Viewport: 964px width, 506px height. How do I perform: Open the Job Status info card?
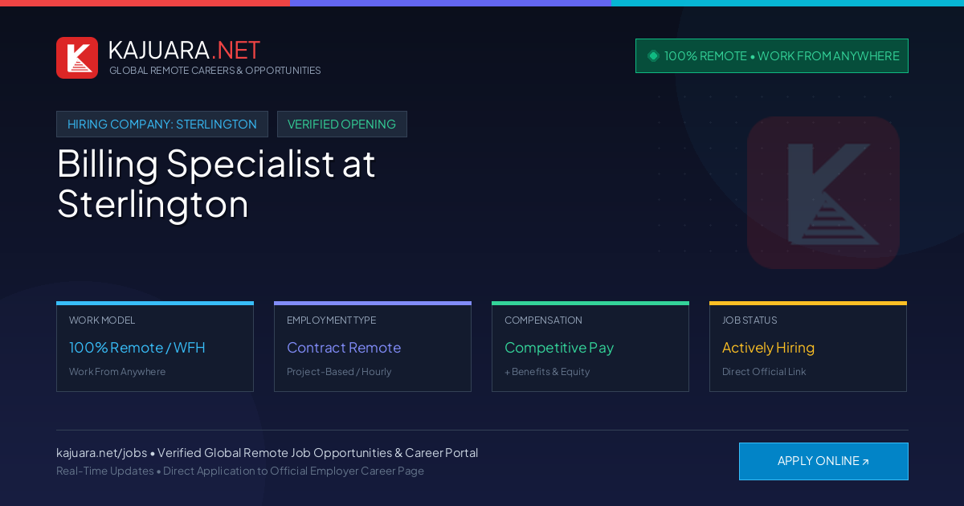[x=808, y=347]
